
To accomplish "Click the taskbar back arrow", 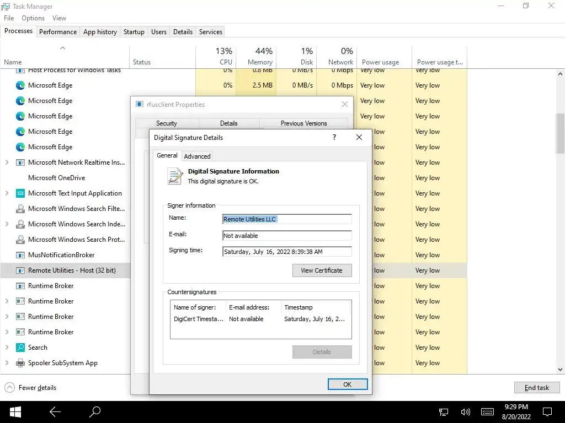I will (x=55, y=412).
